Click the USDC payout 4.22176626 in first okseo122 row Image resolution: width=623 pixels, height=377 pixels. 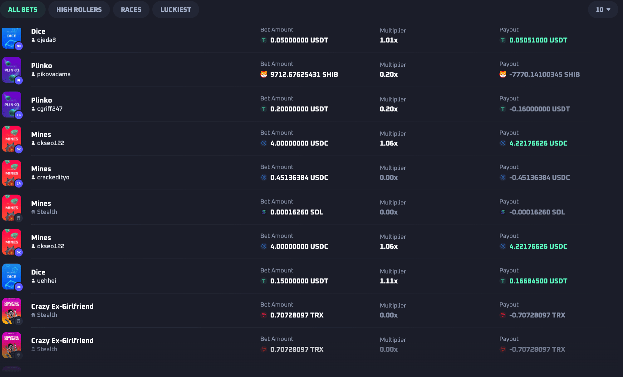(538, 143)
